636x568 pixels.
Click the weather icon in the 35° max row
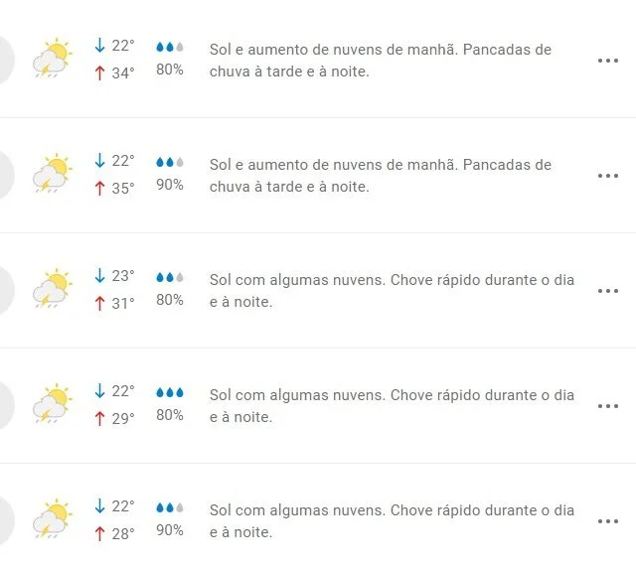click(53, 173)
